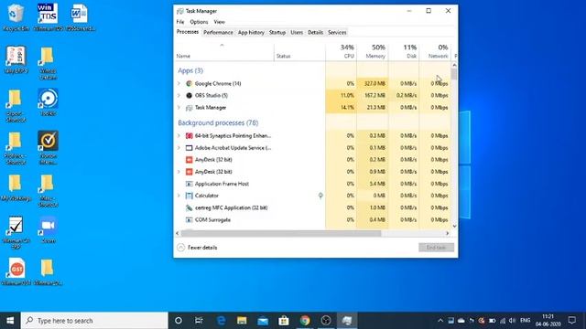Viewport: 586px width, 329px height.
Task: Open Microsoft Store from the taskbar
Action: (284, 321)
